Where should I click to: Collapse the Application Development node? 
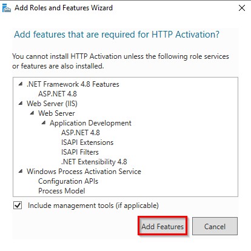[x=44, y=122]
